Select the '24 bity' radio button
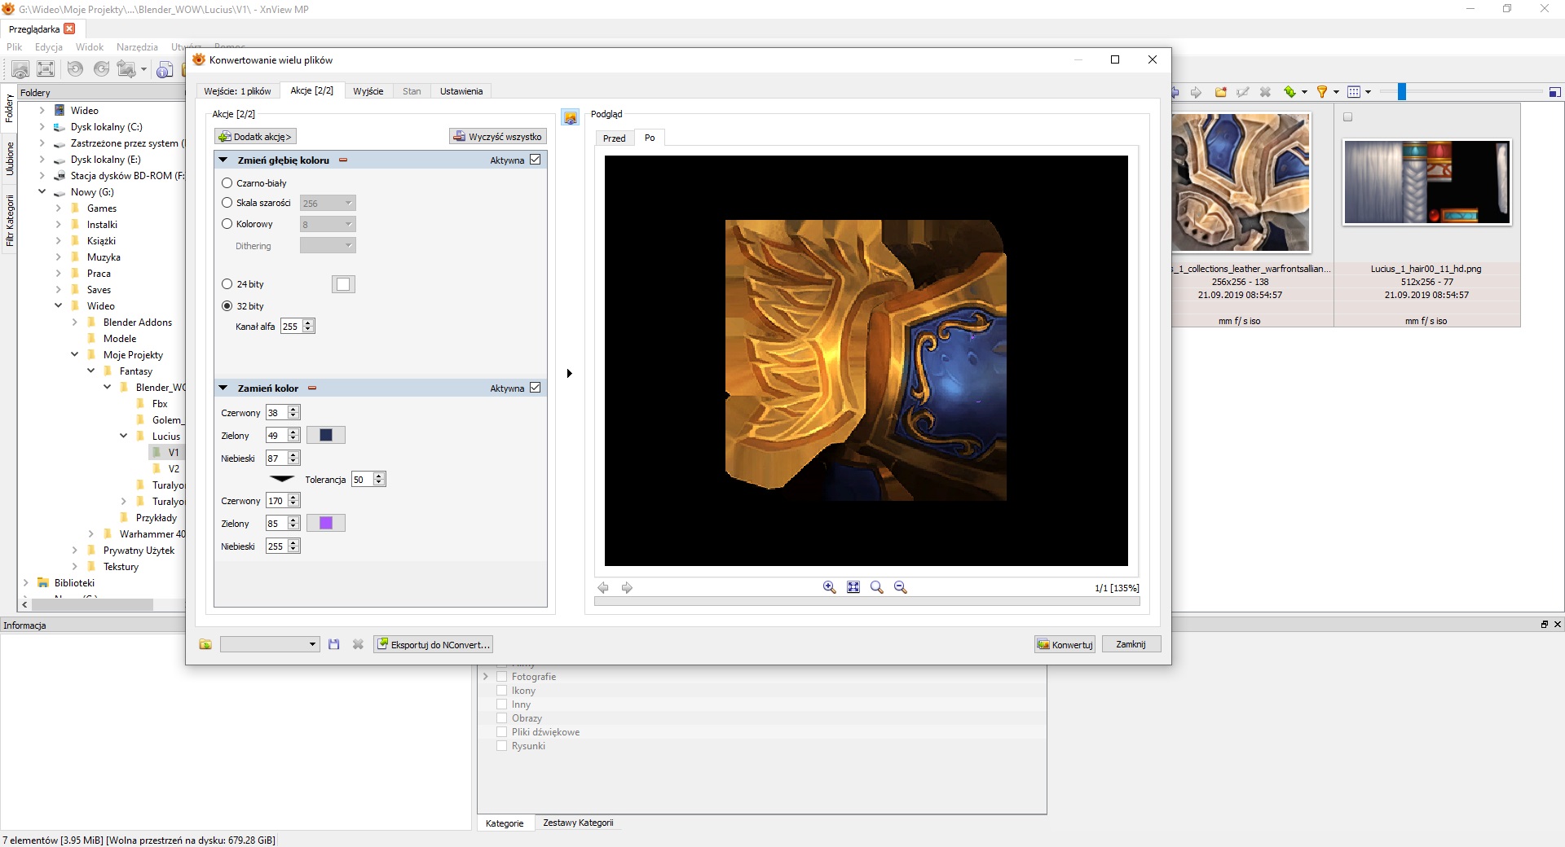 click(227, 284)
